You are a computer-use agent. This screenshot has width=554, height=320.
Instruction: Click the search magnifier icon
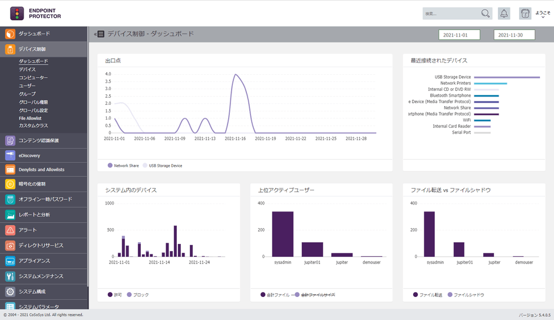click(x=486, y=14)
